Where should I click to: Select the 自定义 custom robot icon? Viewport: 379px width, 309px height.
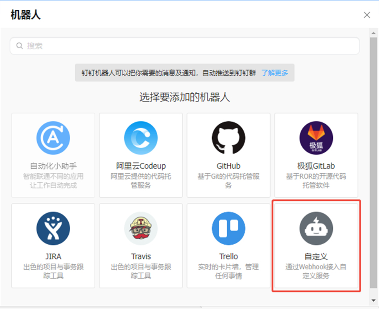(316, 229)
